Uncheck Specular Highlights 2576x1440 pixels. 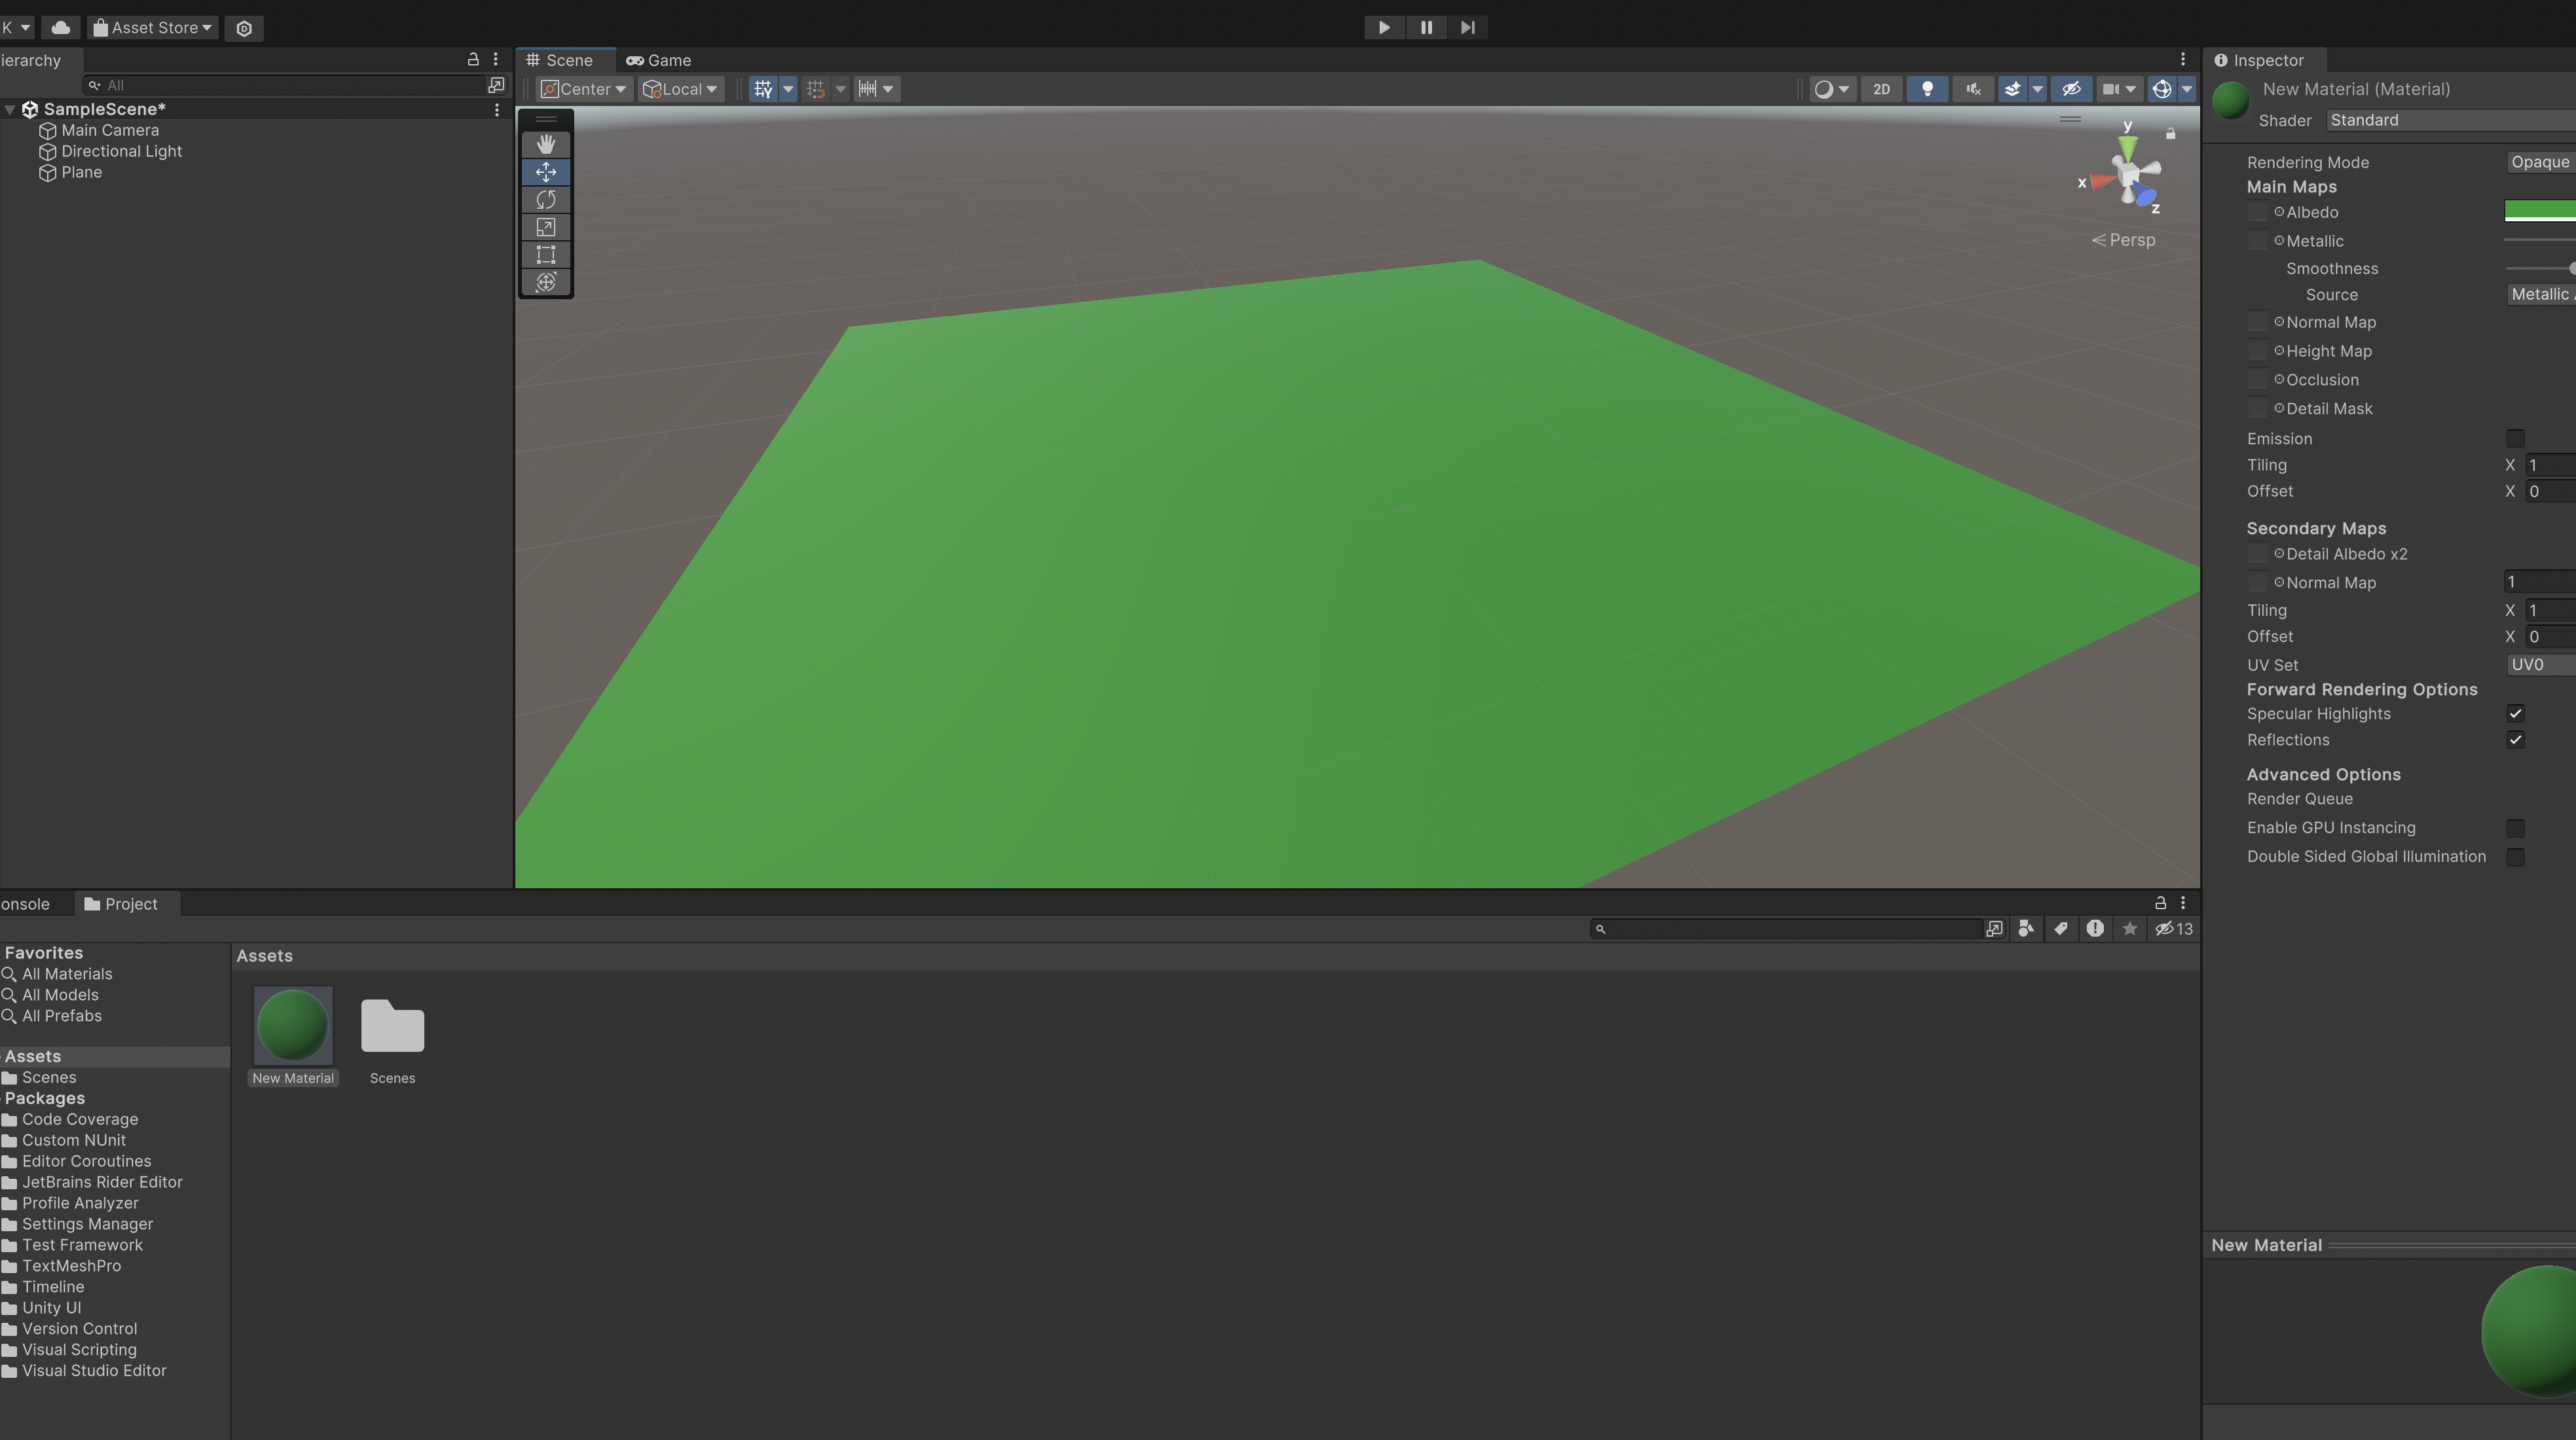coord(2515,713)
